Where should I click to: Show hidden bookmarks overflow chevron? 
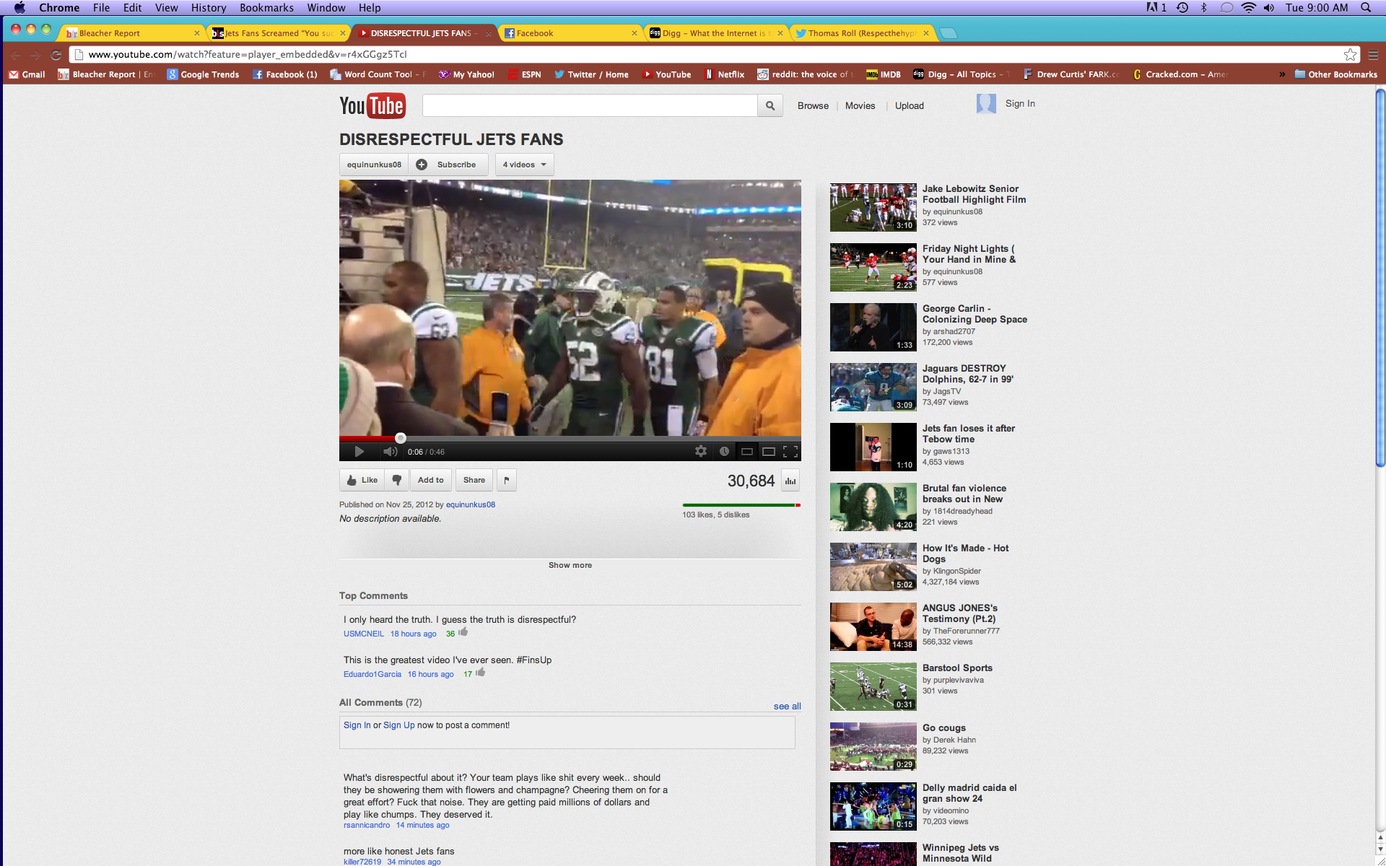(x=1282, y=74)
